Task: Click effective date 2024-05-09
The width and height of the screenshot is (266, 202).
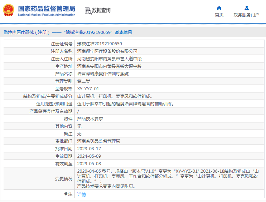Action: coord(89,156)
